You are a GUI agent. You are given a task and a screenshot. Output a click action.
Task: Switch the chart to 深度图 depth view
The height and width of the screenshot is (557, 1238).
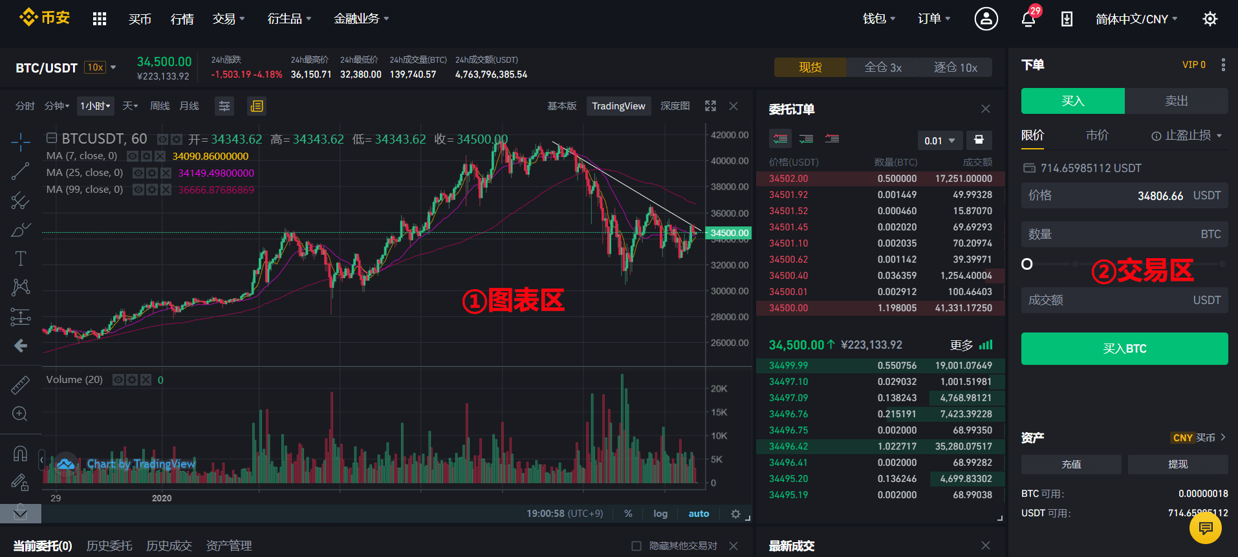tap(675, 106)
